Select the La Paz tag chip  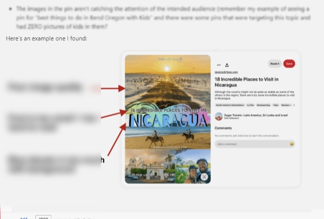(250, 105)
